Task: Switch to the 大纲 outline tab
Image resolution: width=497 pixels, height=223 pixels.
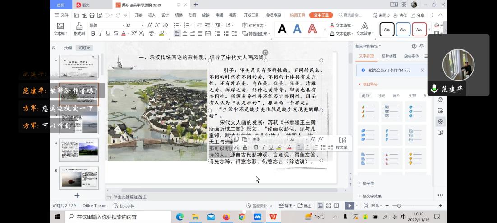Action: tap(68, 48)
